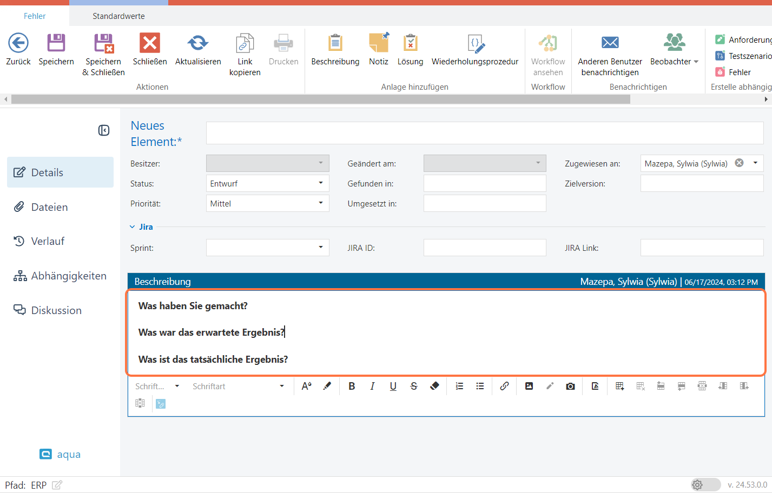This screenshot has height=493, width=772.
Task: Click the Link kopieren icon
Action: (245, 43)
